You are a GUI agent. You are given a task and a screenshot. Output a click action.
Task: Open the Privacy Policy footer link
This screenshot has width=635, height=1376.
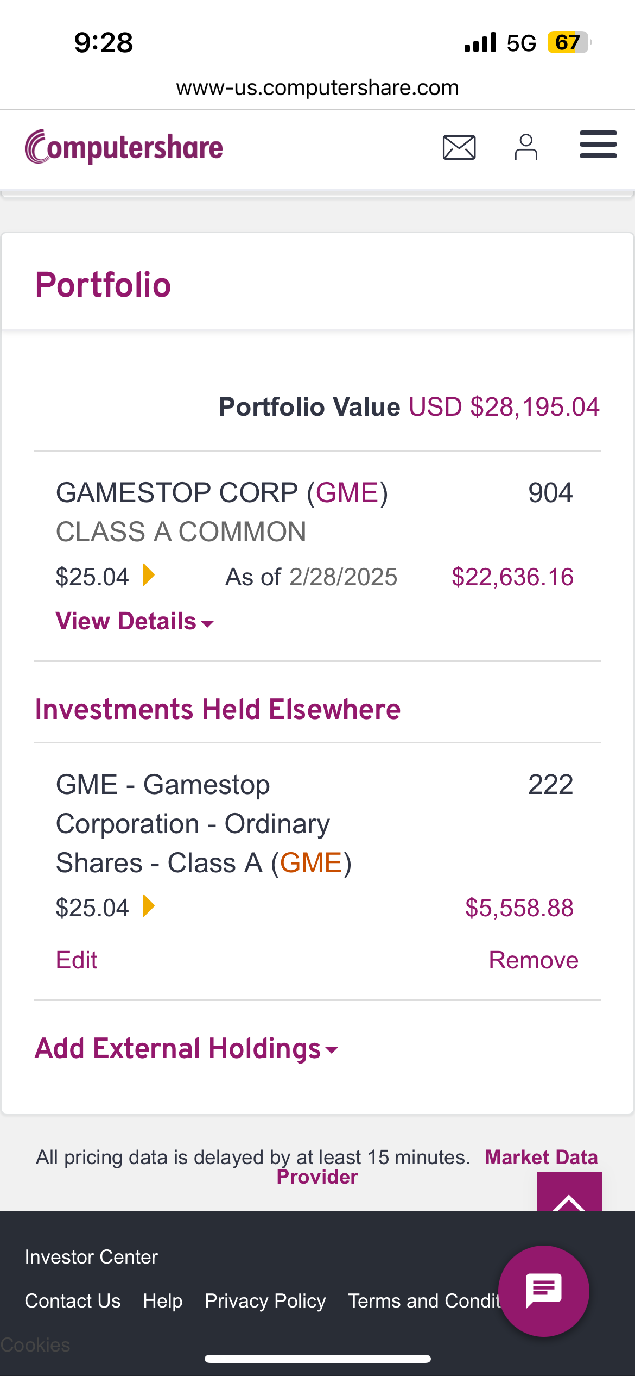(x=265, y=1301)
